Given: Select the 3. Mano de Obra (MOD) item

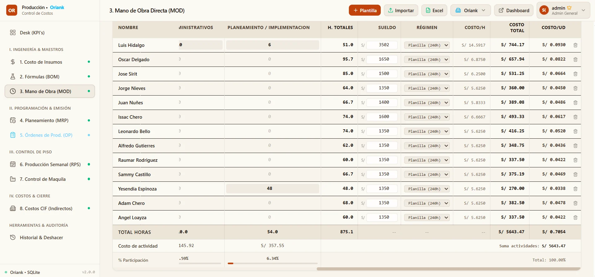Looking at the screenshot, I should [50, 91].
